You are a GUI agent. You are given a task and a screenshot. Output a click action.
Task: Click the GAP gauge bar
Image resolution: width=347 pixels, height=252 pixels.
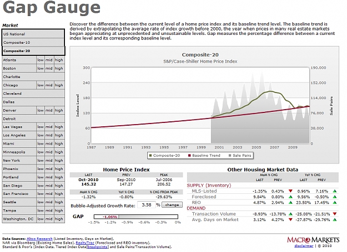tap(136, 217)
